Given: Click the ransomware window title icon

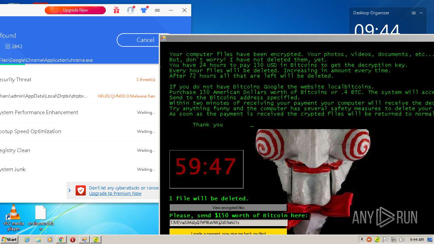Looking at the screenshot, I should [x=163, y=38].
